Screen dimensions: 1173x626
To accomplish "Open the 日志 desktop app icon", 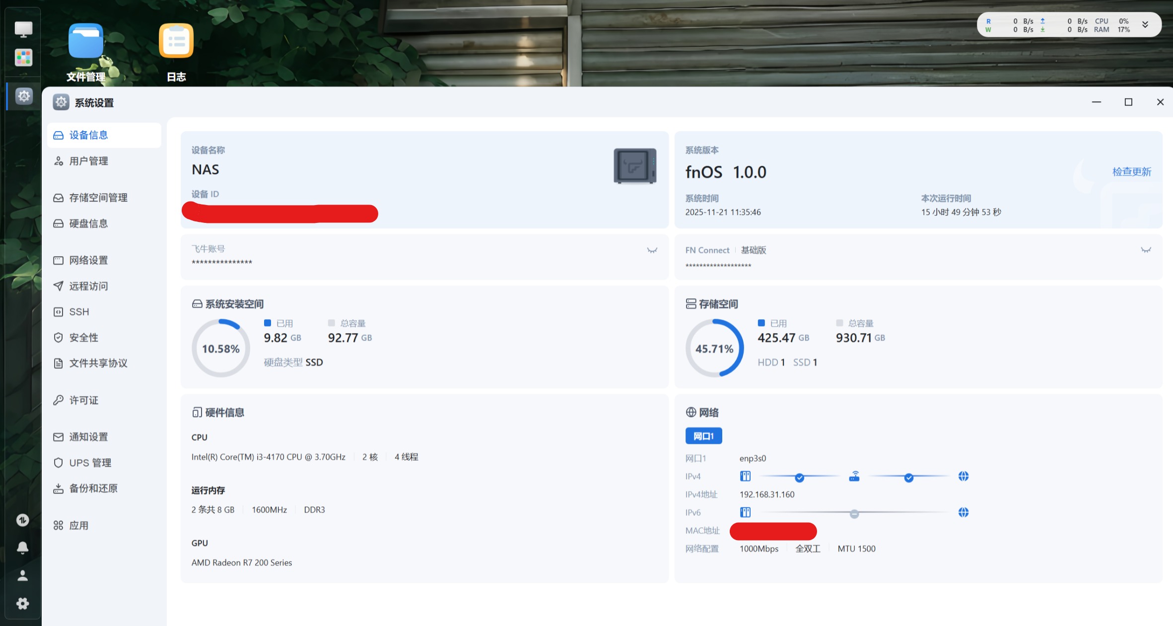I will 176,42.
